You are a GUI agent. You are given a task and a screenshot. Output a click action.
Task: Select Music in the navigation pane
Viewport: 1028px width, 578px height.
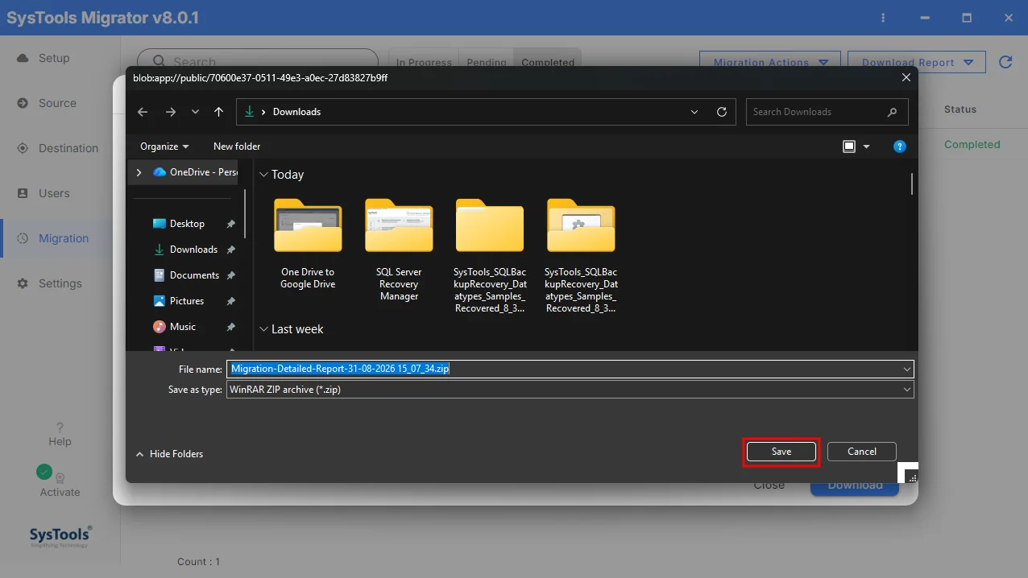coord(183,327)
